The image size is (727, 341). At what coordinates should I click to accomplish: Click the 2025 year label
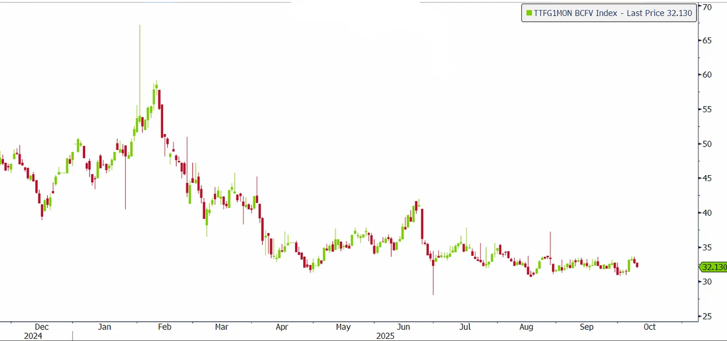click(385, 336)
